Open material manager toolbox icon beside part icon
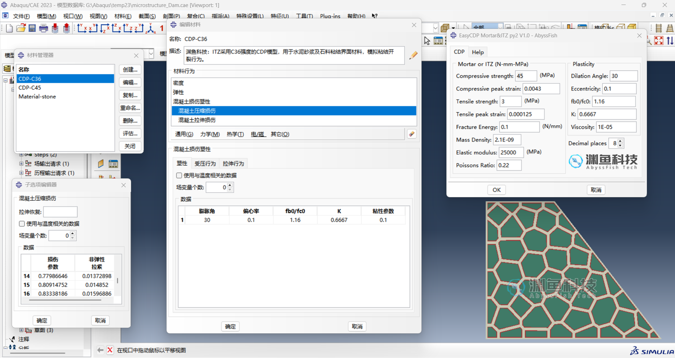 (113, 164)
